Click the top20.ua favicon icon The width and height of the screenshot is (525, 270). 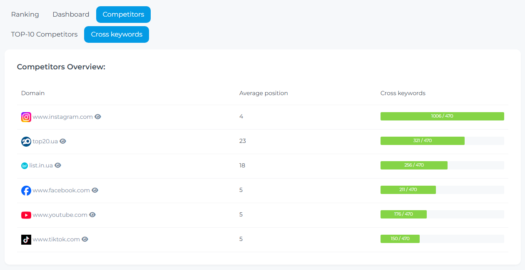click(x=26, y=142)
